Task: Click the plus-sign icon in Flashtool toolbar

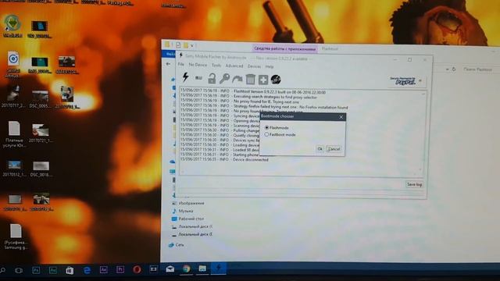Action: pyautogui.click(x=263, y=80)
